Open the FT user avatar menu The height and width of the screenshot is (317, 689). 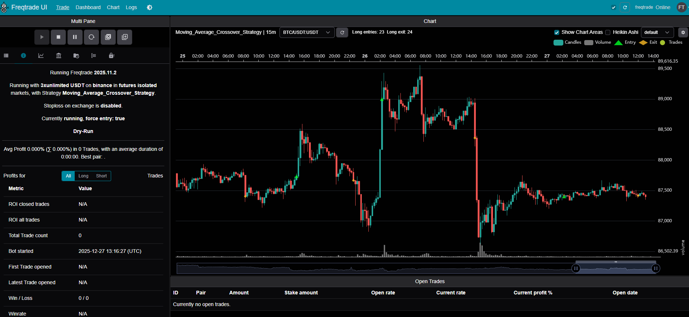681,7
